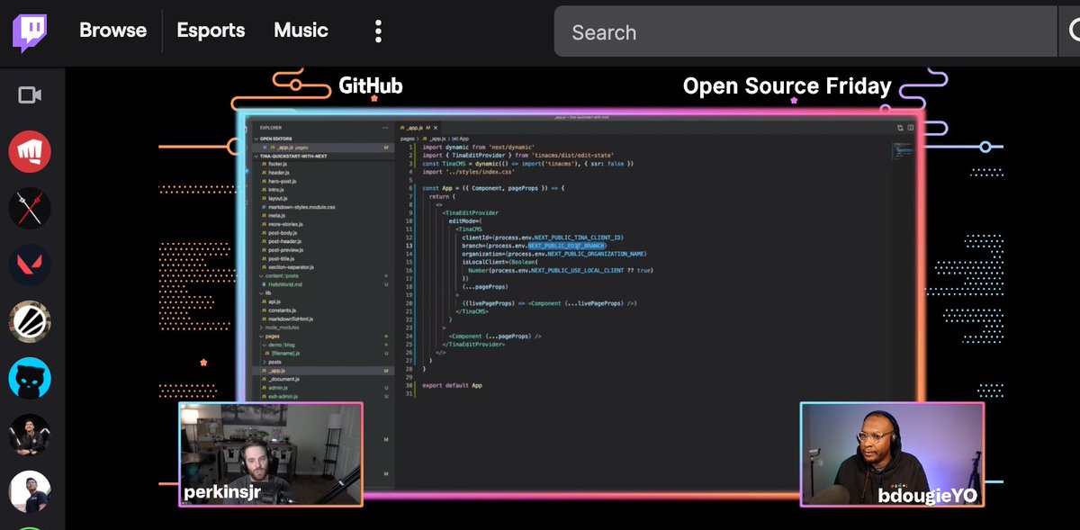Open the Music section
Screen dimensions: 1080x530
coord(301,31)
